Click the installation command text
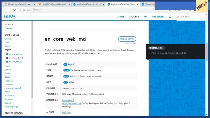Screen dimensions: 210x118 pos(168,53)
